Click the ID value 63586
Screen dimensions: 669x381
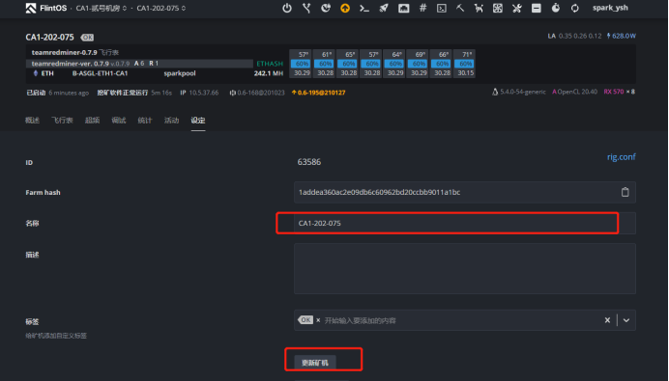309,162
